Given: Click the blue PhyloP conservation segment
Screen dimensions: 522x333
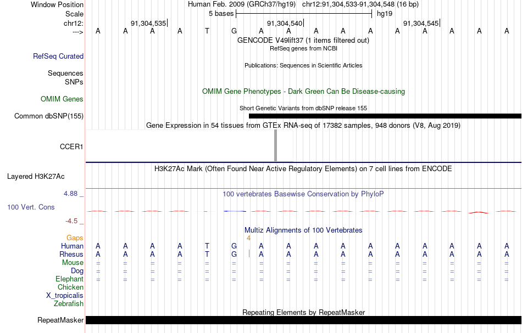Looking at the screenshot, I should (x=235, y=211).
